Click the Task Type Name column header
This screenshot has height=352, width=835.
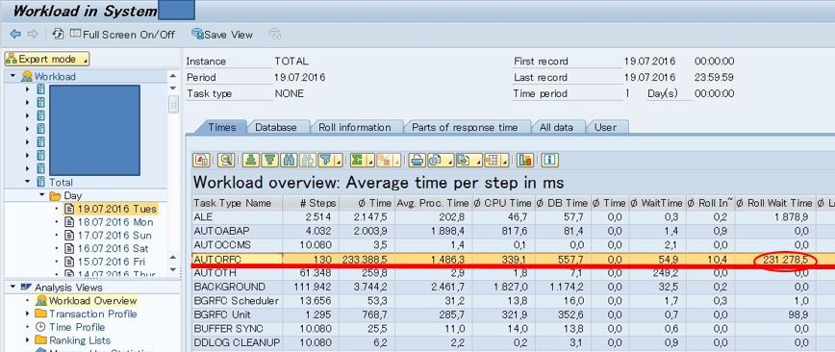[237, 203]
